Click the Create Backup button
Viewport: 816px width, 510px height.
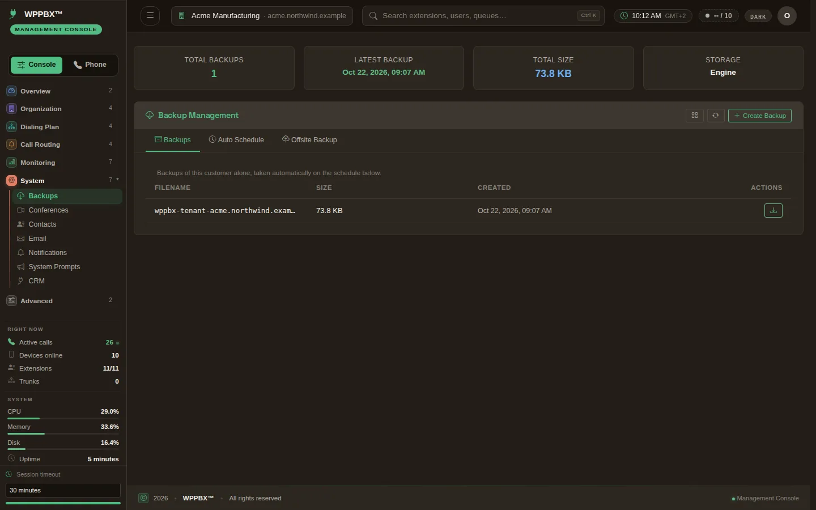pos(760,116)
